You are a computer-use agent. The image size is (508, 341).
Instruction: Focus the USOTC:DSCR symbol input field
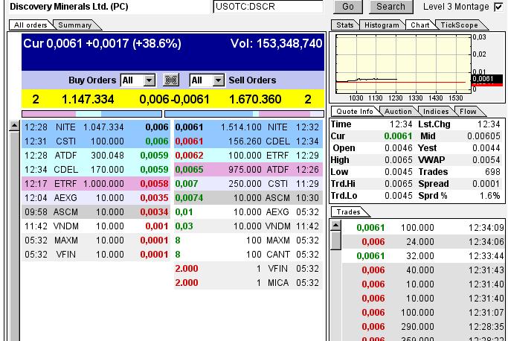[x=268, y=7]
